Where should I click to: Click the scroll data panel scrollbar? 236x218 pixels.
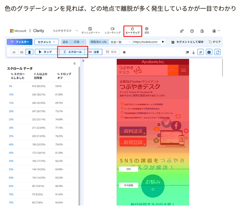tap(79, 136)
